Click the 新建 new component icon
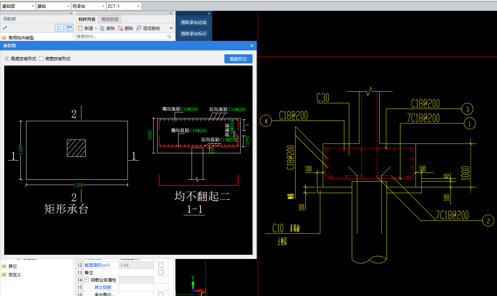This screenshot has width=497, height=296. [x=80, y=28]
